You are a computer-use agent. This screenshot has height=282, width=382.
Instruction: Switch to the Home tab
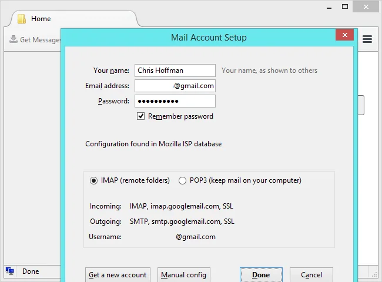coord(73,19)
